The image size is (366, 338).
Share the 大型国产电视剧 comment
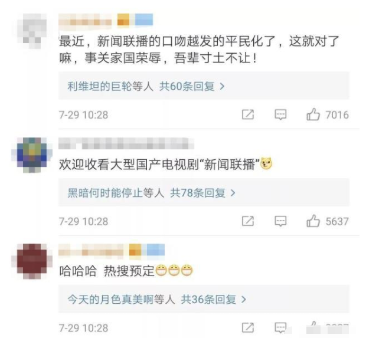(x=248, y=221)
